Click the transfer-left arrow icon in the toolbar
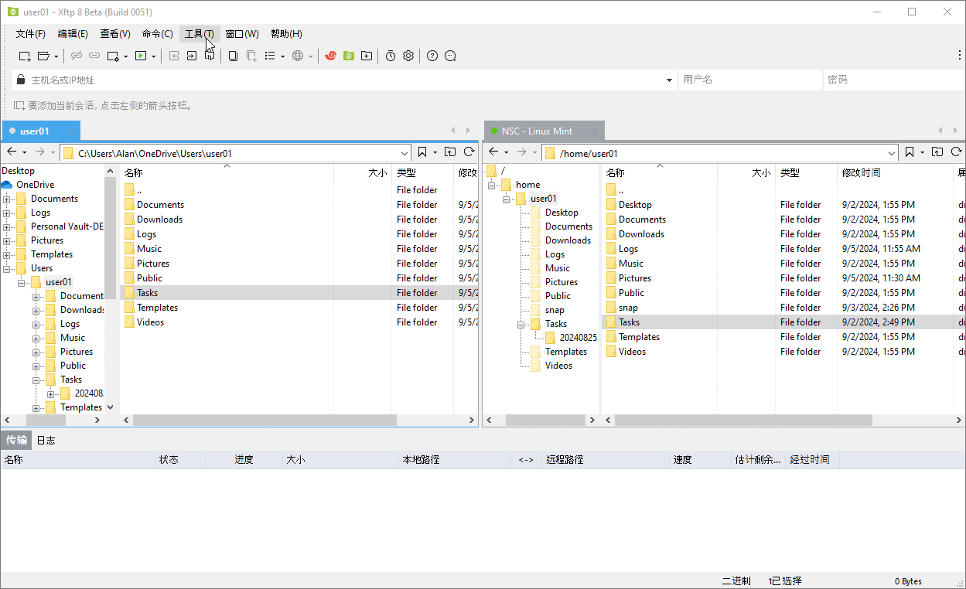 click(174, 56)
